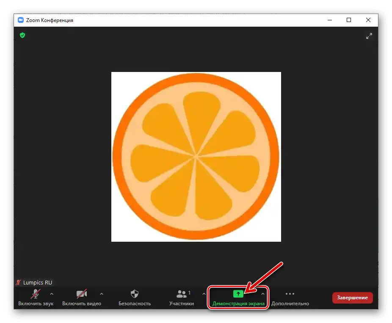Minimize the Zoom Конференция window

330,20
